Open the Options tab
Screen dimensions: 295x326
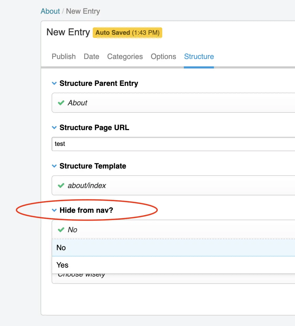tap(163, 57)
